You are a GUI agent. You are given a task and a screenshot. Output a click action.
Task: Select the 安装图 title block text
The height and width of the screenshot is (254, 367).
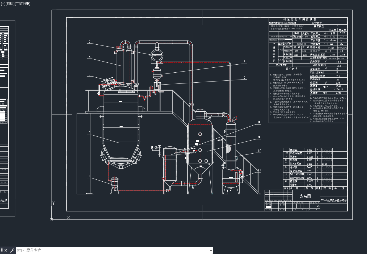click(x=306, y=196)
